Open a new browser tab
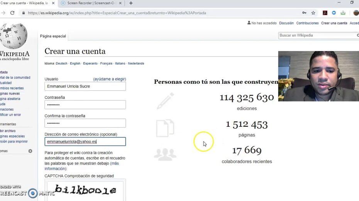The image size is (359, 201). pos(131,3)
